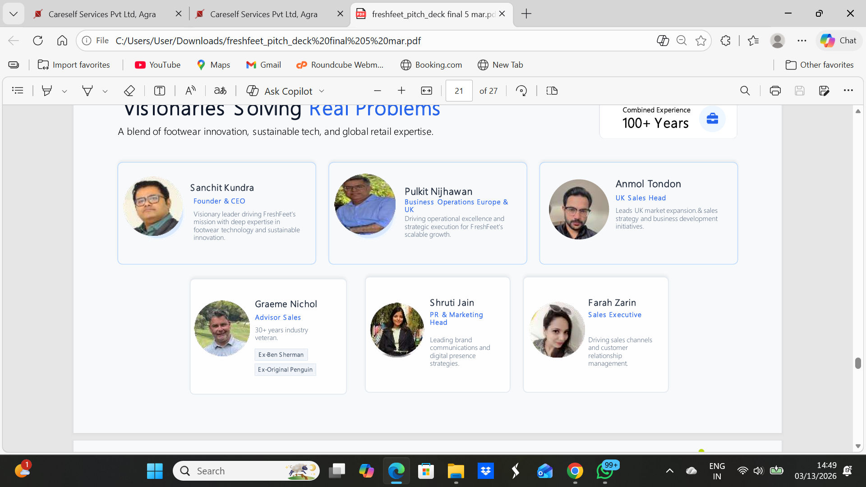Open the PDF table of contents sidebar

[x=18, y=91]
